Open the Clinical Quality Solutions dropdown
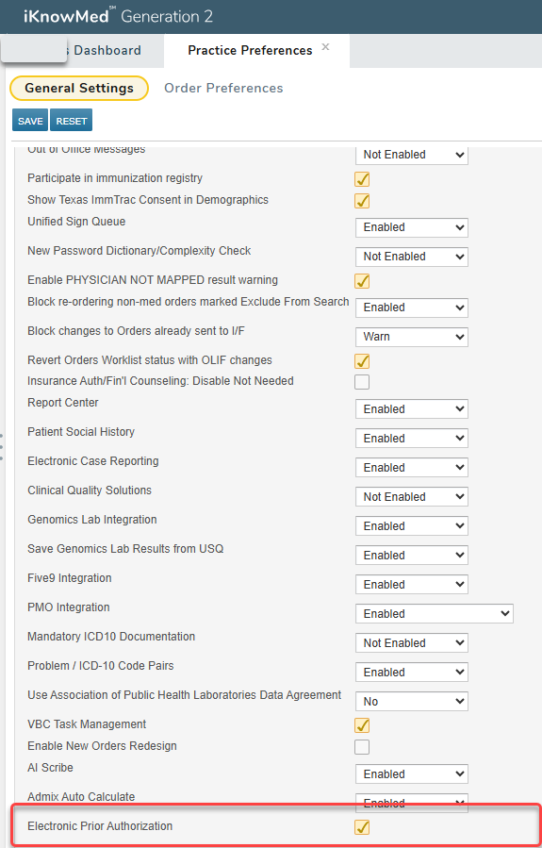 click(x=412, y=496)
